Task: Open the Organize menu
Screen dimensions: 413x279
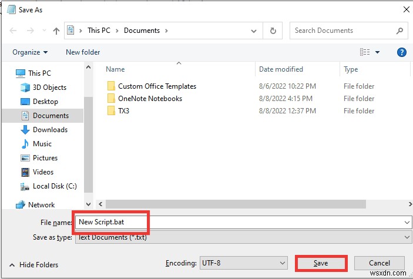Action: coord(30,52)
